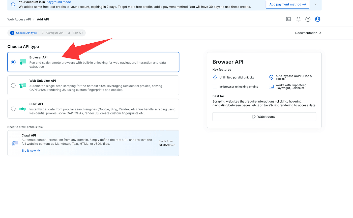The width and height of the screenshot is (353, 218).
Task: Click the Browser API product icon
Action: pyautogui.click(x=22, y=62)
